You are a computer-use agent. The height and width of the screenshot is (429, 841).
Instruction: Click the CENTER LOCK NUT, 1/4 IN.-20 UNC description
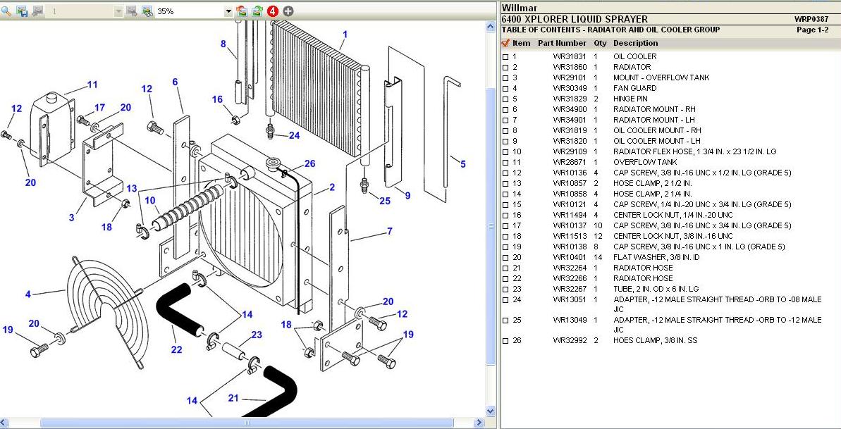pyautogui.click(x=673, y=215)
